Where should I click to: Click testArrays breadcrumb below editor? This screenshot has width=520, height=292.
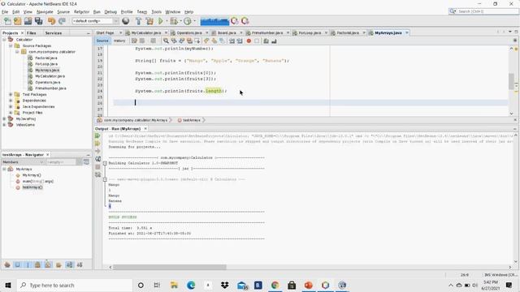click(192, 120)
